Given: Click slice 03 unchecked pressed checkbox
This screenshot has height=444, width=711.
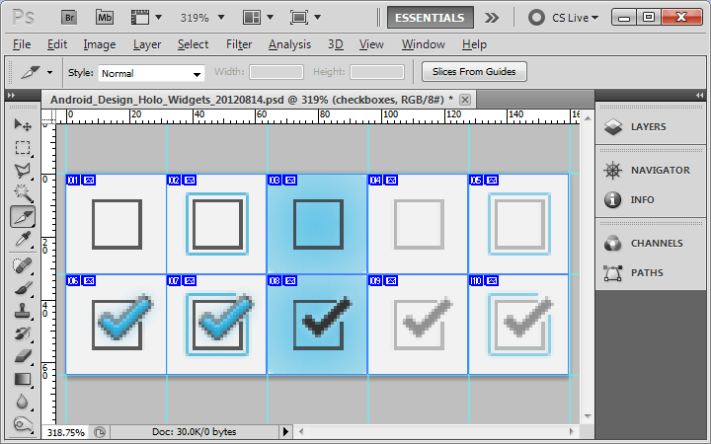Looking at the screenshot, I should click(318, 225).
